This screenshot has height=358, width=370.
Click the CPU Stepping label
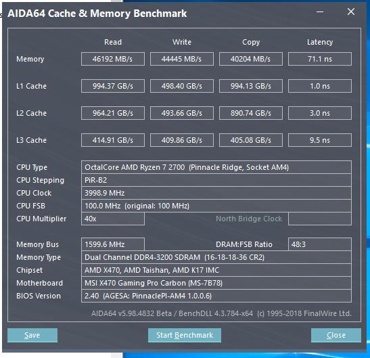tap(40, 181)
